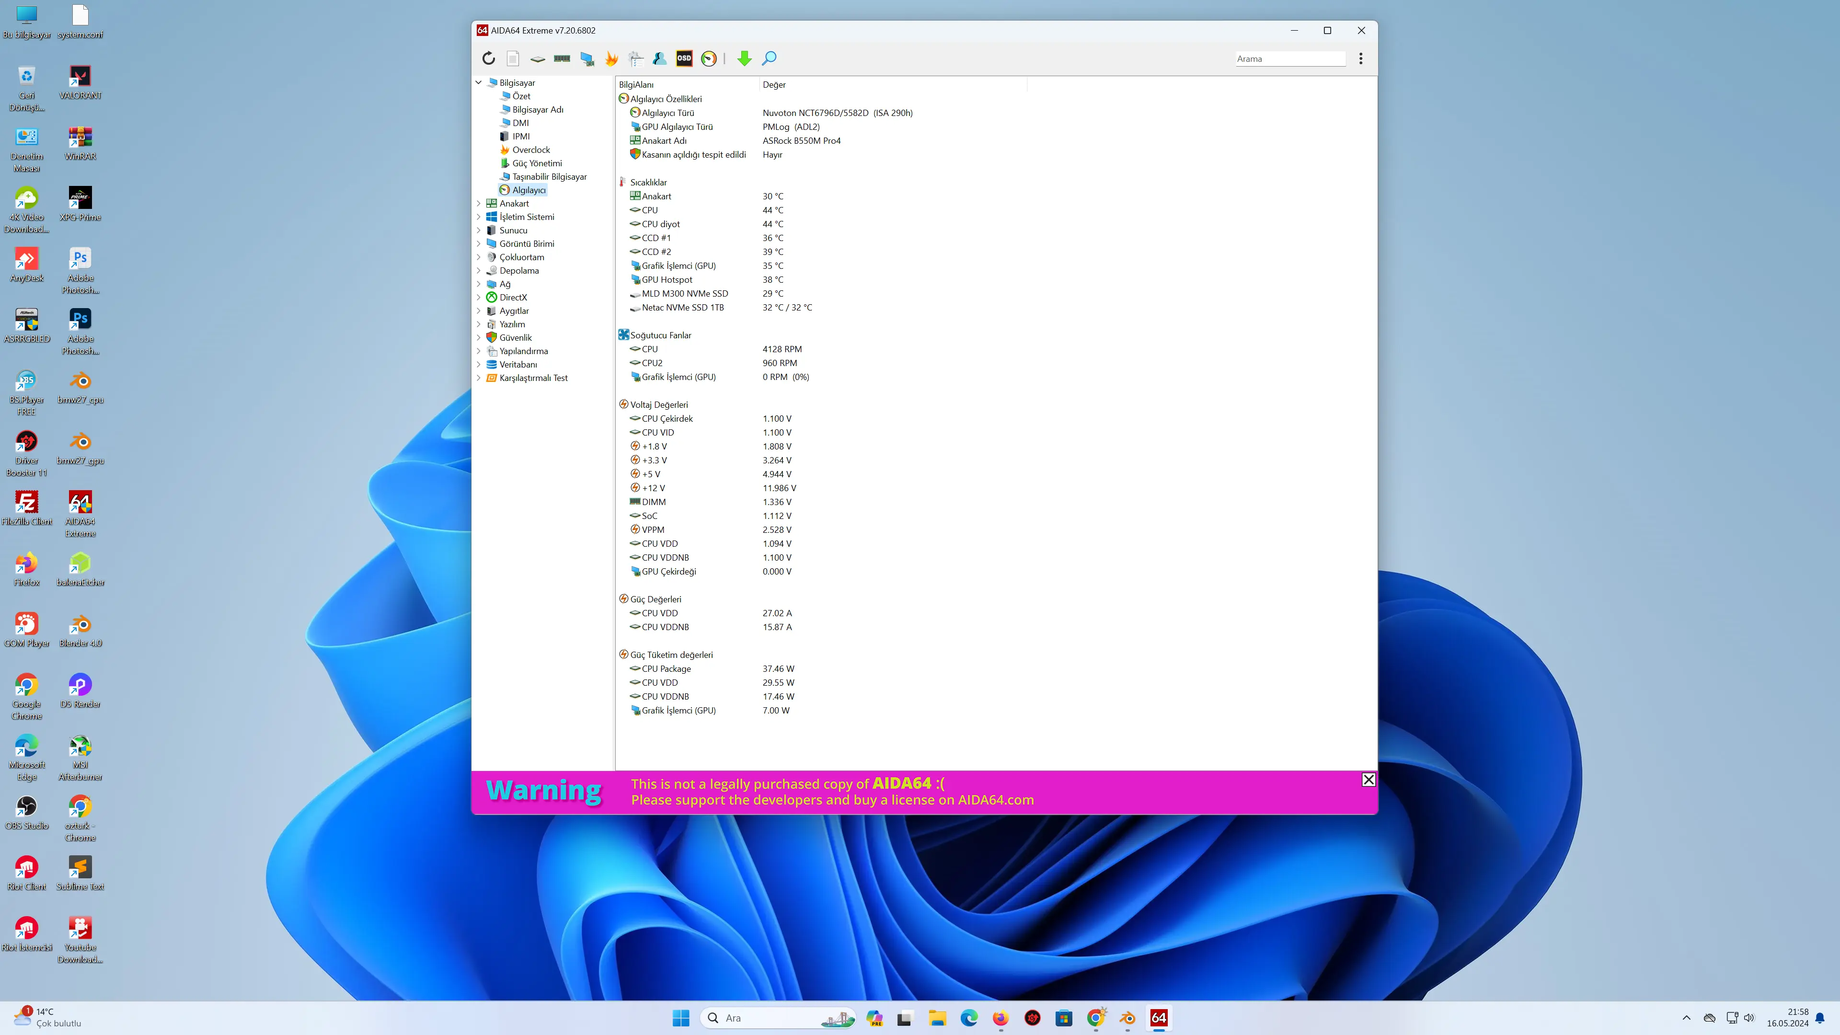Open Driver Booster 11 desktop icon
The width and height of the screenshot is (1840, 1035).
26,454
